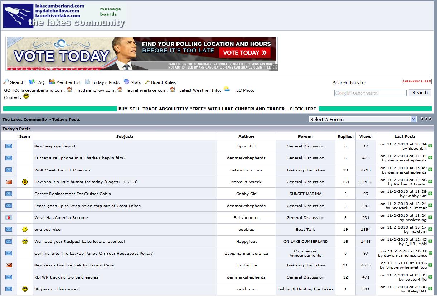Viewport: 437px width, 296px height.
Task: Open the LC Photo link
Action: point(245,90)
